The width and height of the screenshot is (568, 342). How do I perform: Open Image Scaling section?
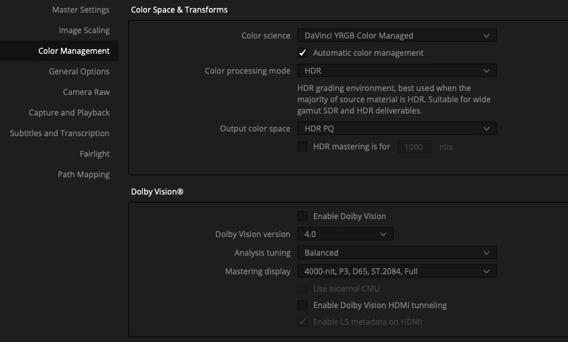click(x=84, y=31)
